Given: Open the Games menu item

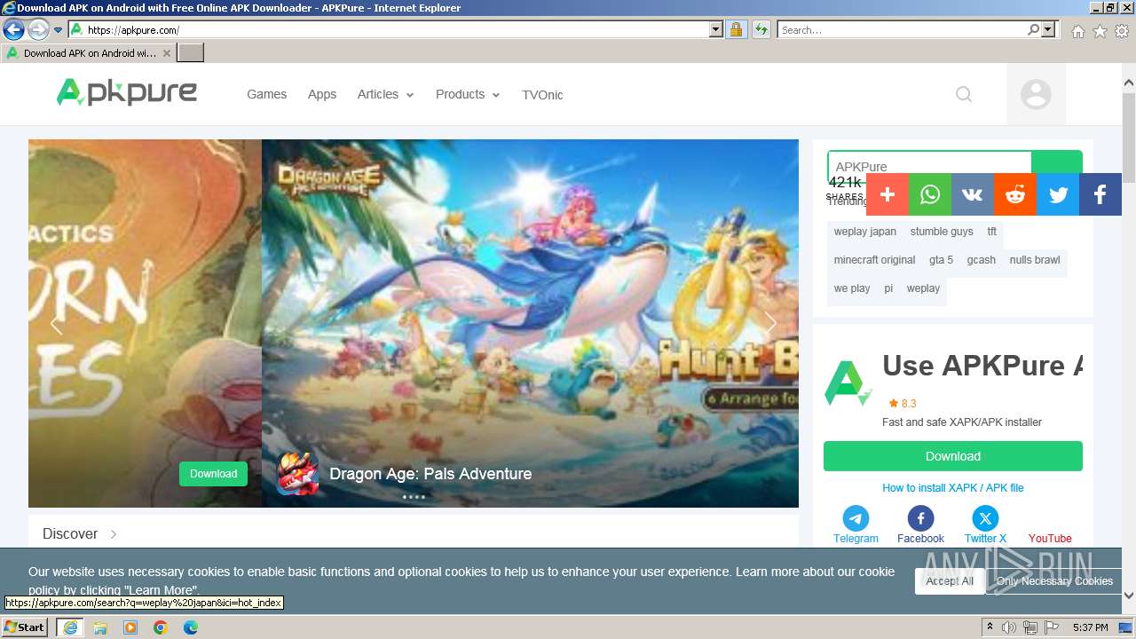Looking at the screenshot, I should pyautogui.click(x=266, y=94).
